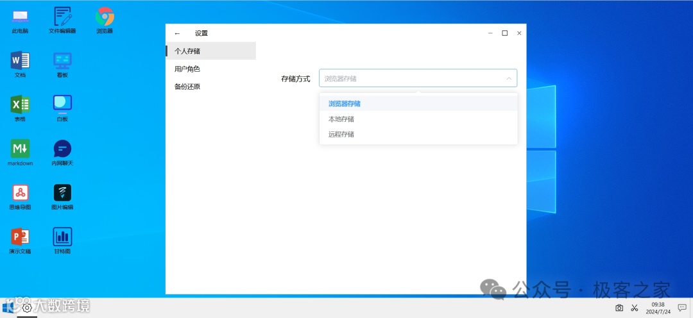This screenshot has height=318, width=693.
Task: Open the 此电脑 desktop icon
Action: point(20,21)
